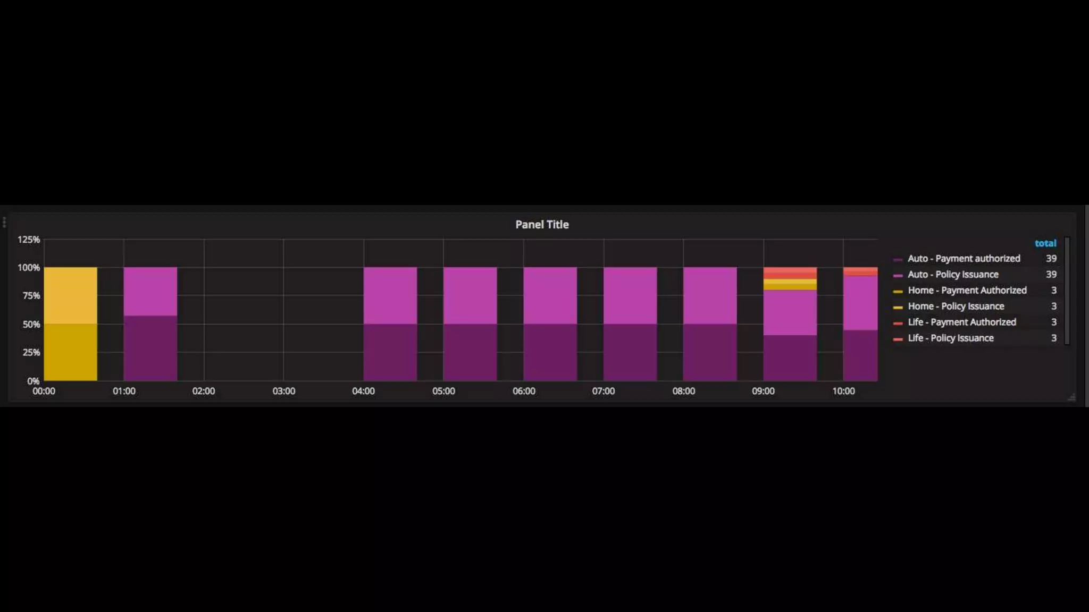The image size is (1089, 612).
Task: Sort legend by the total column header
Action: tap(1045, 243)
